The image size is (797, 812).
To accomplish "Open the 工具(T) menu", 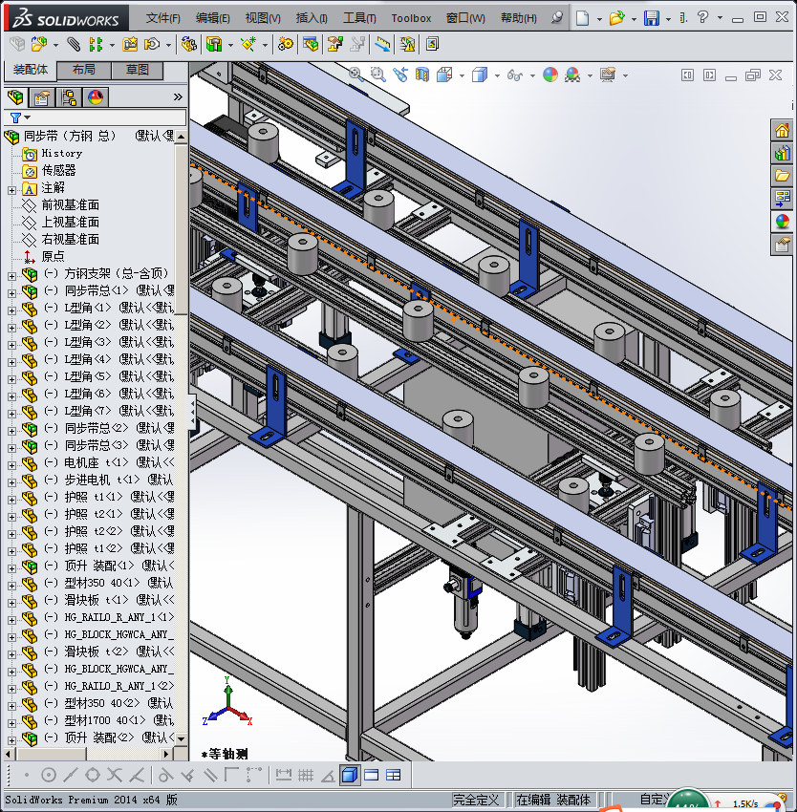I will pyautogui.click(x=359, y=18).
